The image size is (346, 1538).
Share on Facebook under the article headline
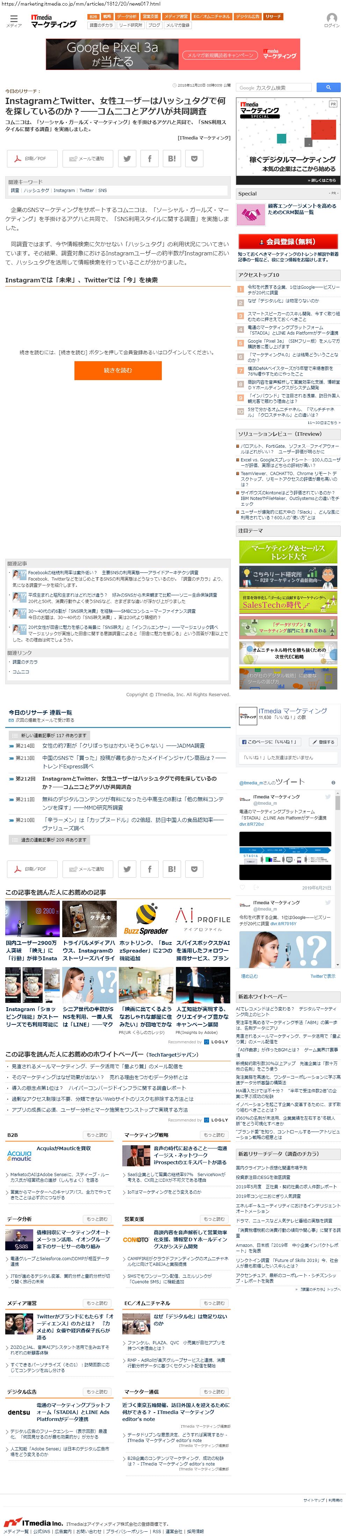click(149, 158)
